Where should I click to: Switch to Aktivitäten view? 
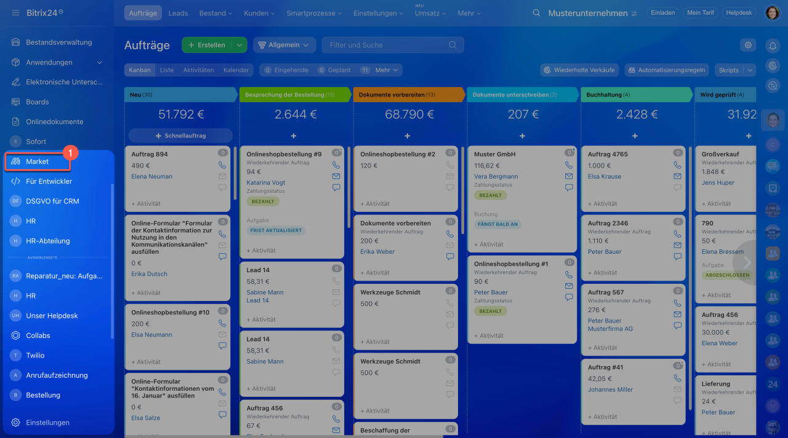198,70
